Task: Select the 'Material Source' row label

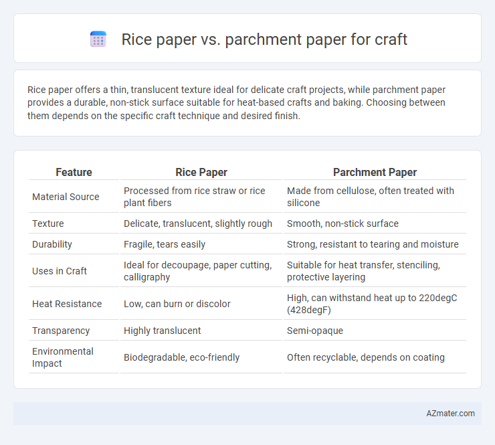Action: (x=66, y=197)
